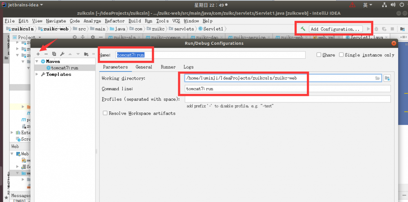
Task: Open the Refactor menu
Action: (115, 21)
